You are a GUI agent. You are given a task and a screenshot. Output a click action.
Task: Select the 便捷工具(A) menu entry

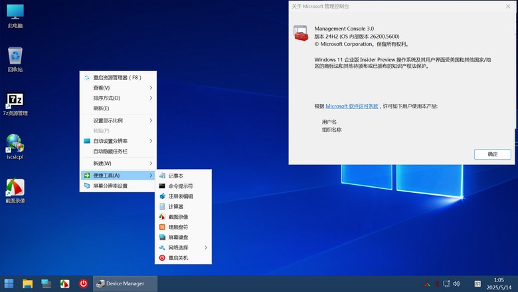point(118,175)
